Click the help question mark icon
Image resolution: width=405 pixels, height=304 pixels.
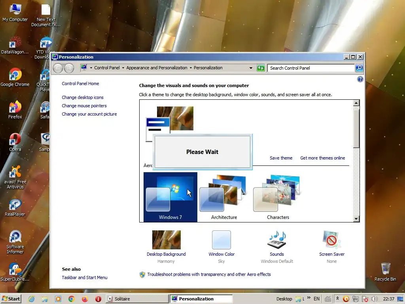[360, 79]
